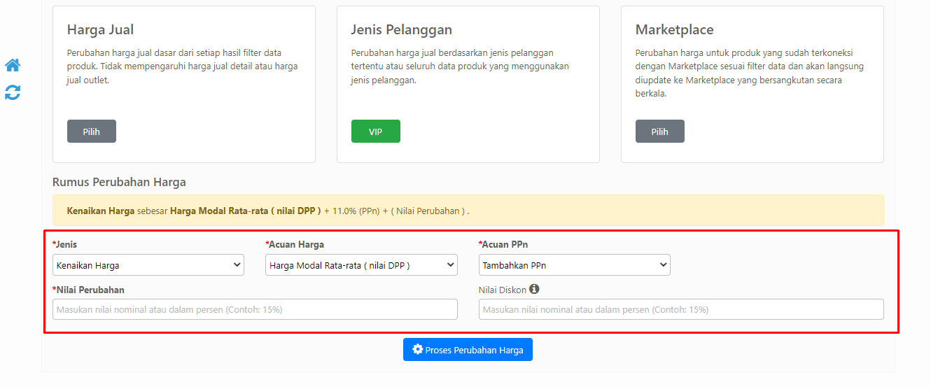Focus the Nilai Diskon input field

click(681, 309)
